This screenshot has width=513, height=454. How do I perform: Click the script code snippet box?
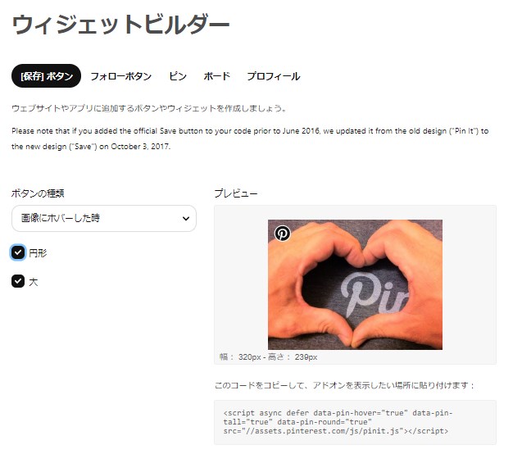click(355, 422)
